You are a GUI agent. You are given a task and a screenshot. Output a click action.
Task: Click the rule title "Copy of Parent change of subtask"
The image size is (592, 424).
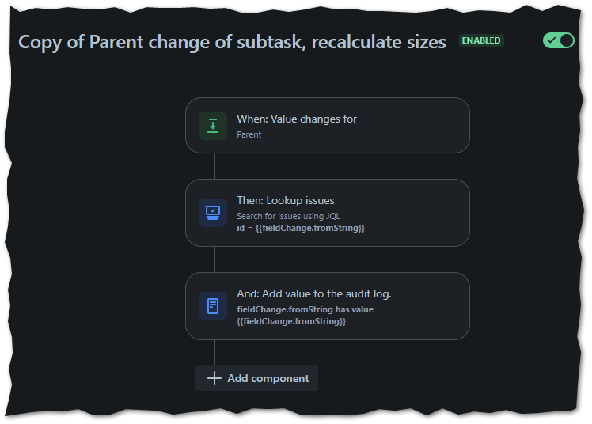click(161, 41)
